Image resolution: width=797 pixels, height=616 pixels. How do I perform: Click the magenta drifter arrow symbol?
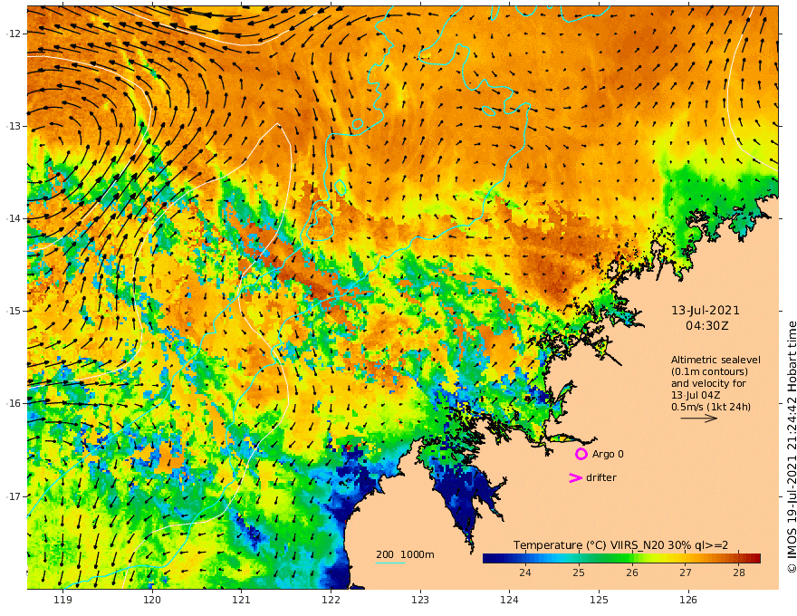(x=575, y=477)
